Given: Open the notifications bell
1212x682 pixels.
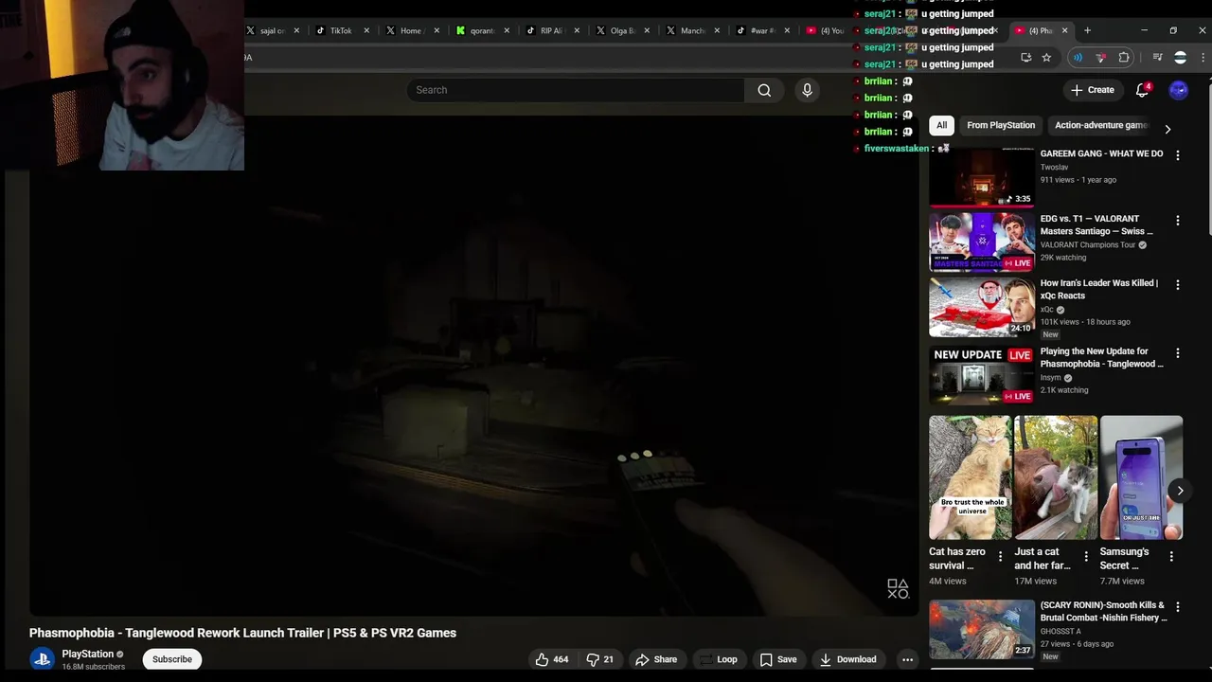Looking at the screenshot, I should coord(1143,90).
